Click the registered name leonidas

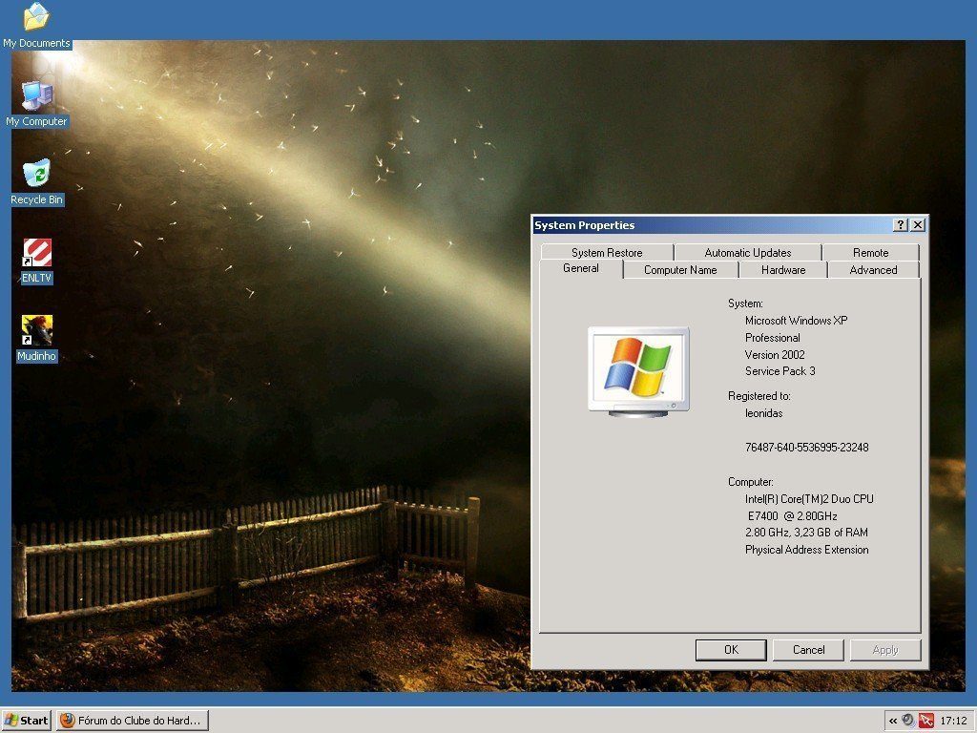click(x=763, y=413)
